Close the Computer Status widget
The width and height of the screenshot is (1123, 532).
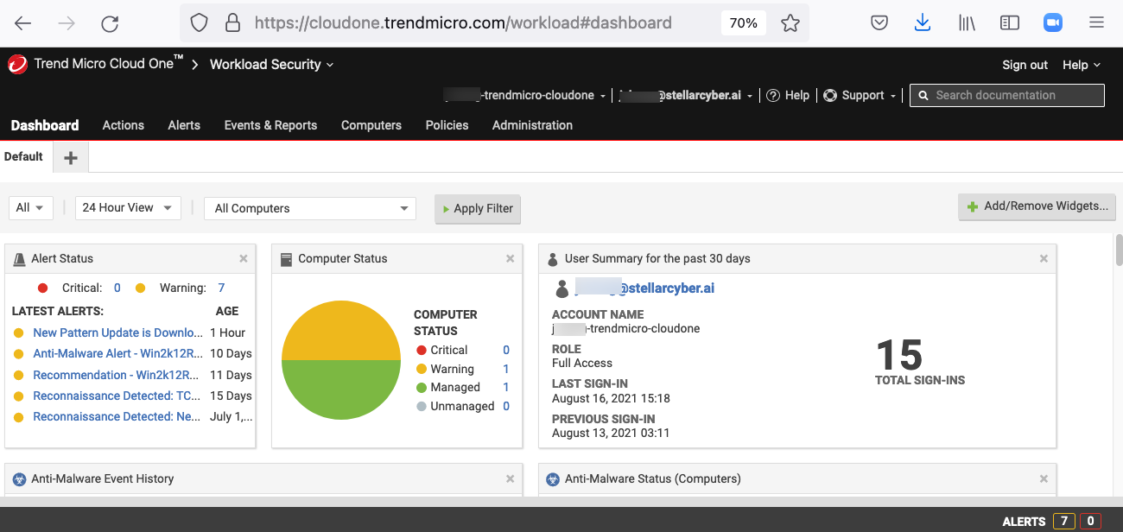511,258
